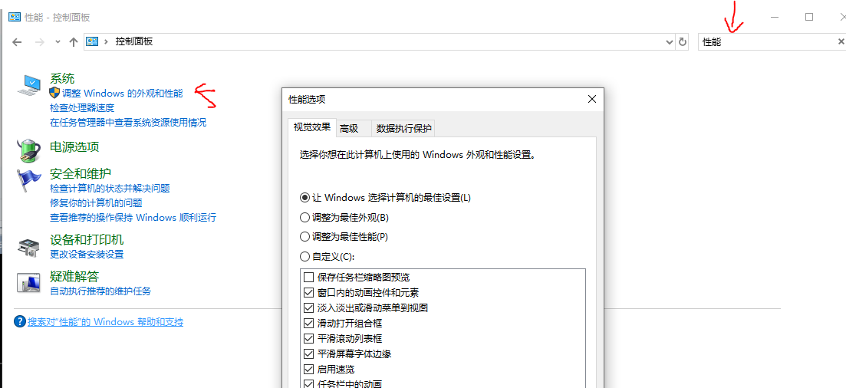Click the 疑难解答 icon
Image resolution: width=846 pixels, height=388 pixels.
pyautogui.click(x=29, y=283)
